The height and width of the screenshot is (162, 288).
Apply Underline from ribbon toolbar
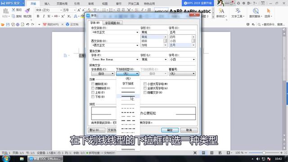tap(49, 16)
